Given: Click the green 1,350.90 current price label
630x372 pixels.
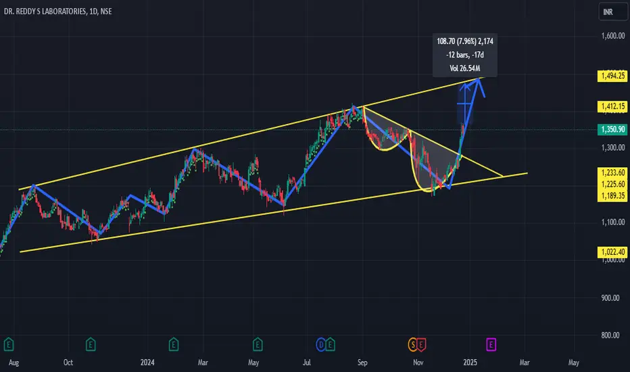Looking at the screenshot, I should [x=612, y=129].
